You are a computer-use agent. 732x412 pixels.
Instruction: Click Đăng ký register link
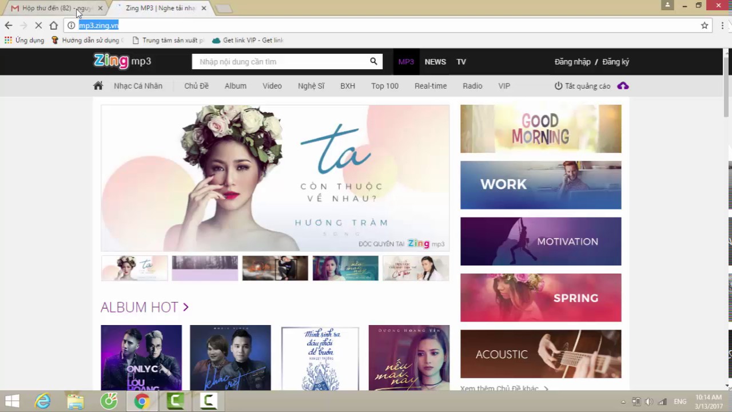[616, 62]
